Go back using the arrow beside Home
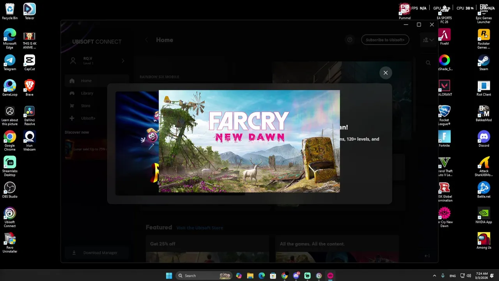Viewport: 499px width, 281px height. click(147, 40)
